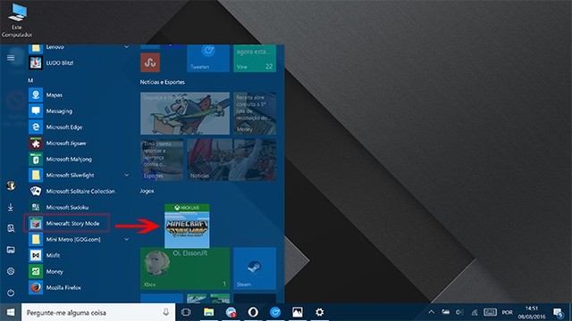The image size is (572, 321).
Task: Show hidden system tray icons
Action: [431, 312]
